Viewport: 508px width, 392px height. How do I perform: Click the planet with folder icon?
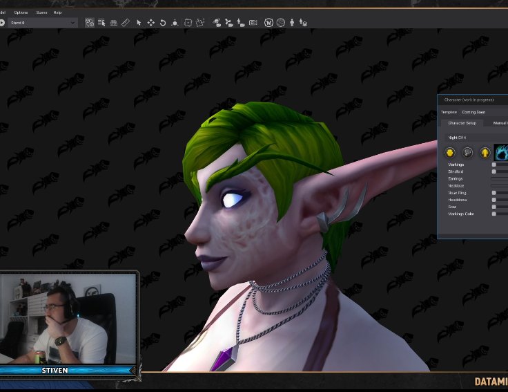point(217,23)
